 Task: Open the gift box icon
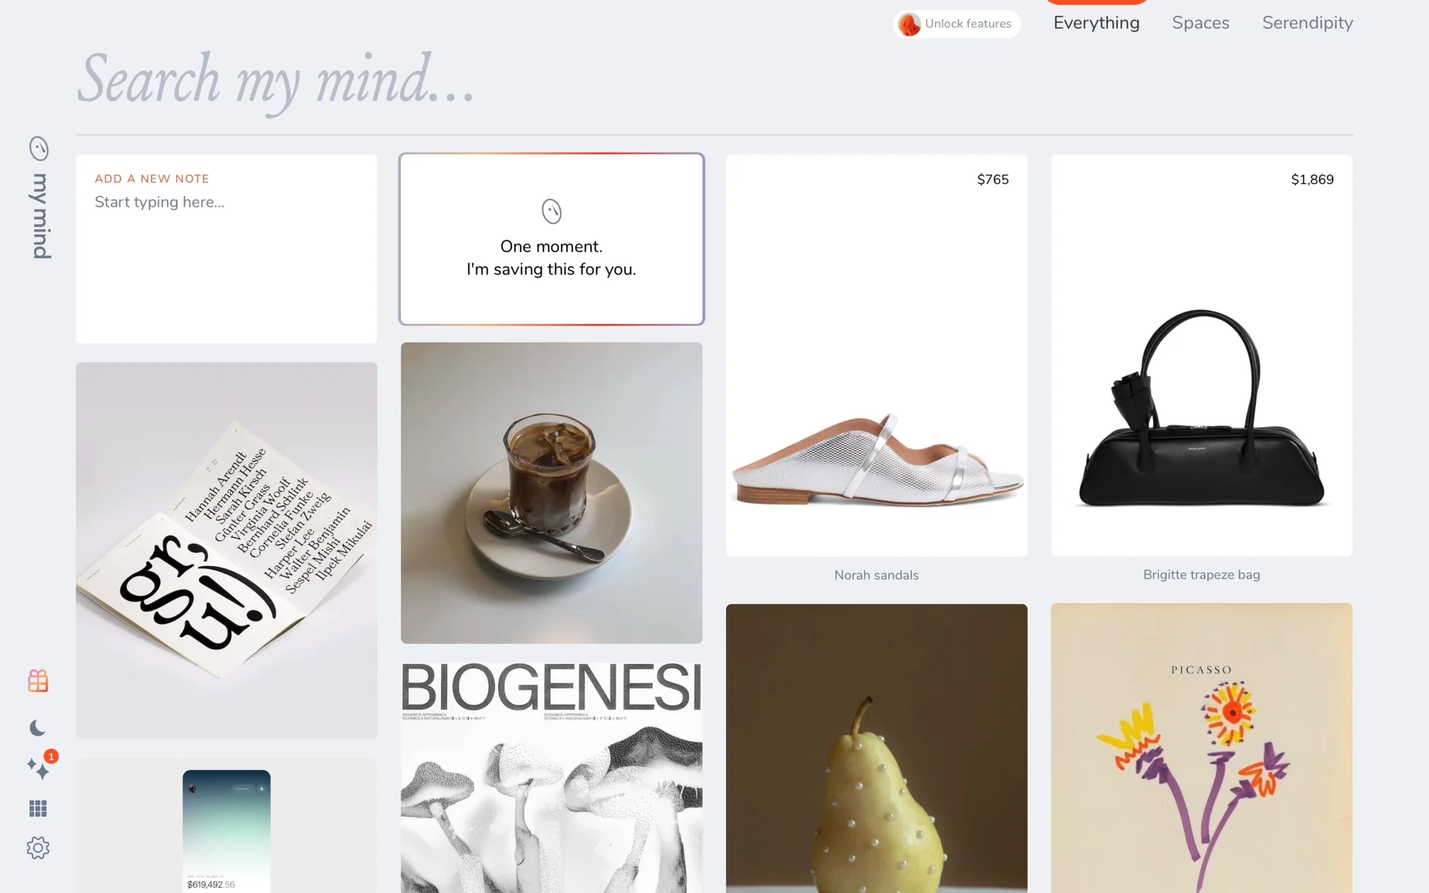38,681
